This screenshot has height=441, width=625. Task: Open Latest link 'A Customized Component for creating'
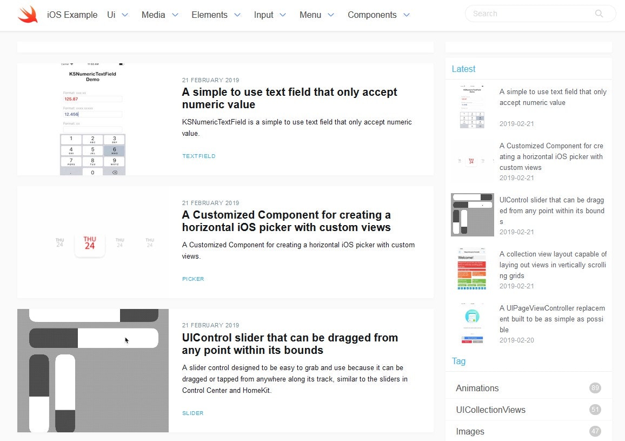(551, 156)
